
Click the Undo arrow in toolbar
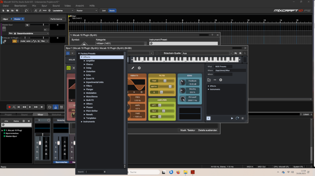coord(26,10)
